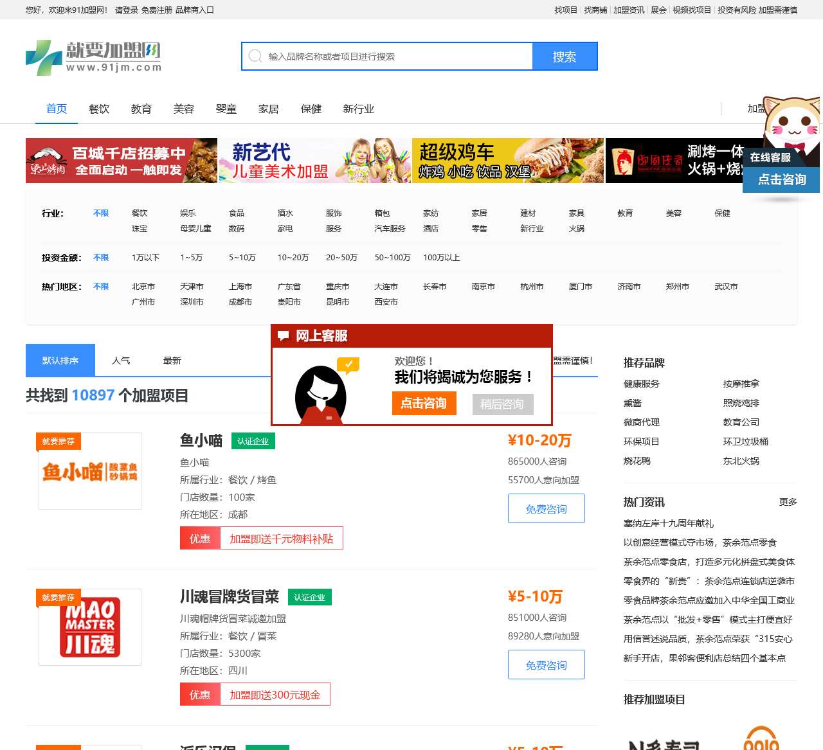Click 免费咨询 for the 鱼小喵 project
Image resolution: width=823 pixels, height=750 pixels.
[546, 508]
